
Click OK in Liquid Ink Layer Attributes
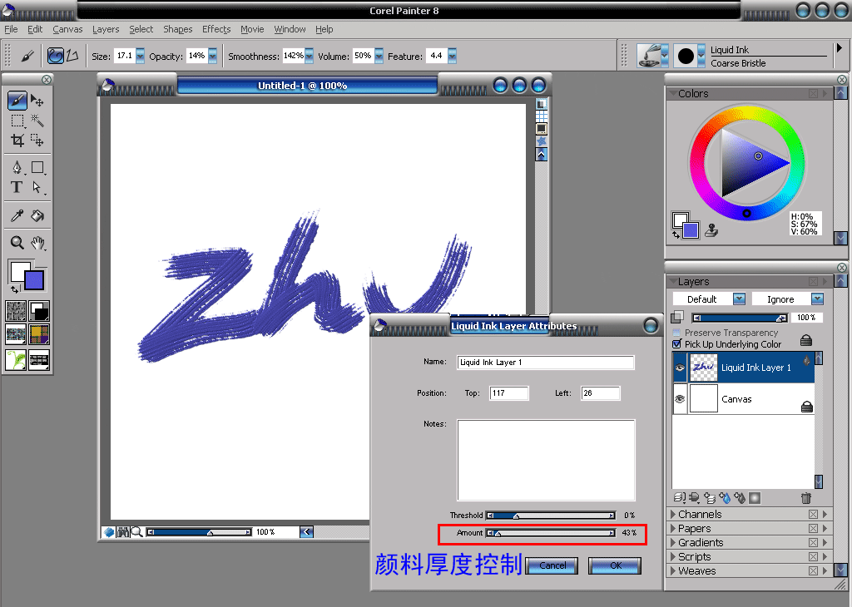pyautogui.click(x=615, y=565)
